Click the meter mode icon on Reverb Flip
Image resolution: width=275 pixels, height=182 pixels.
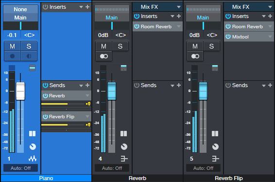[x=215, y=134]
